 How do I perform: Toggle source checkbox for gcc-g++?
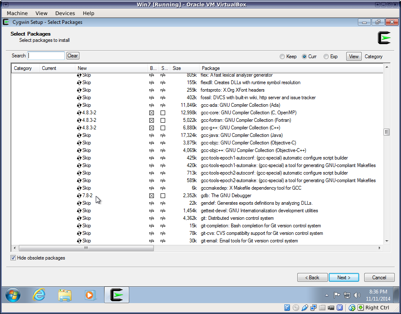163,128
